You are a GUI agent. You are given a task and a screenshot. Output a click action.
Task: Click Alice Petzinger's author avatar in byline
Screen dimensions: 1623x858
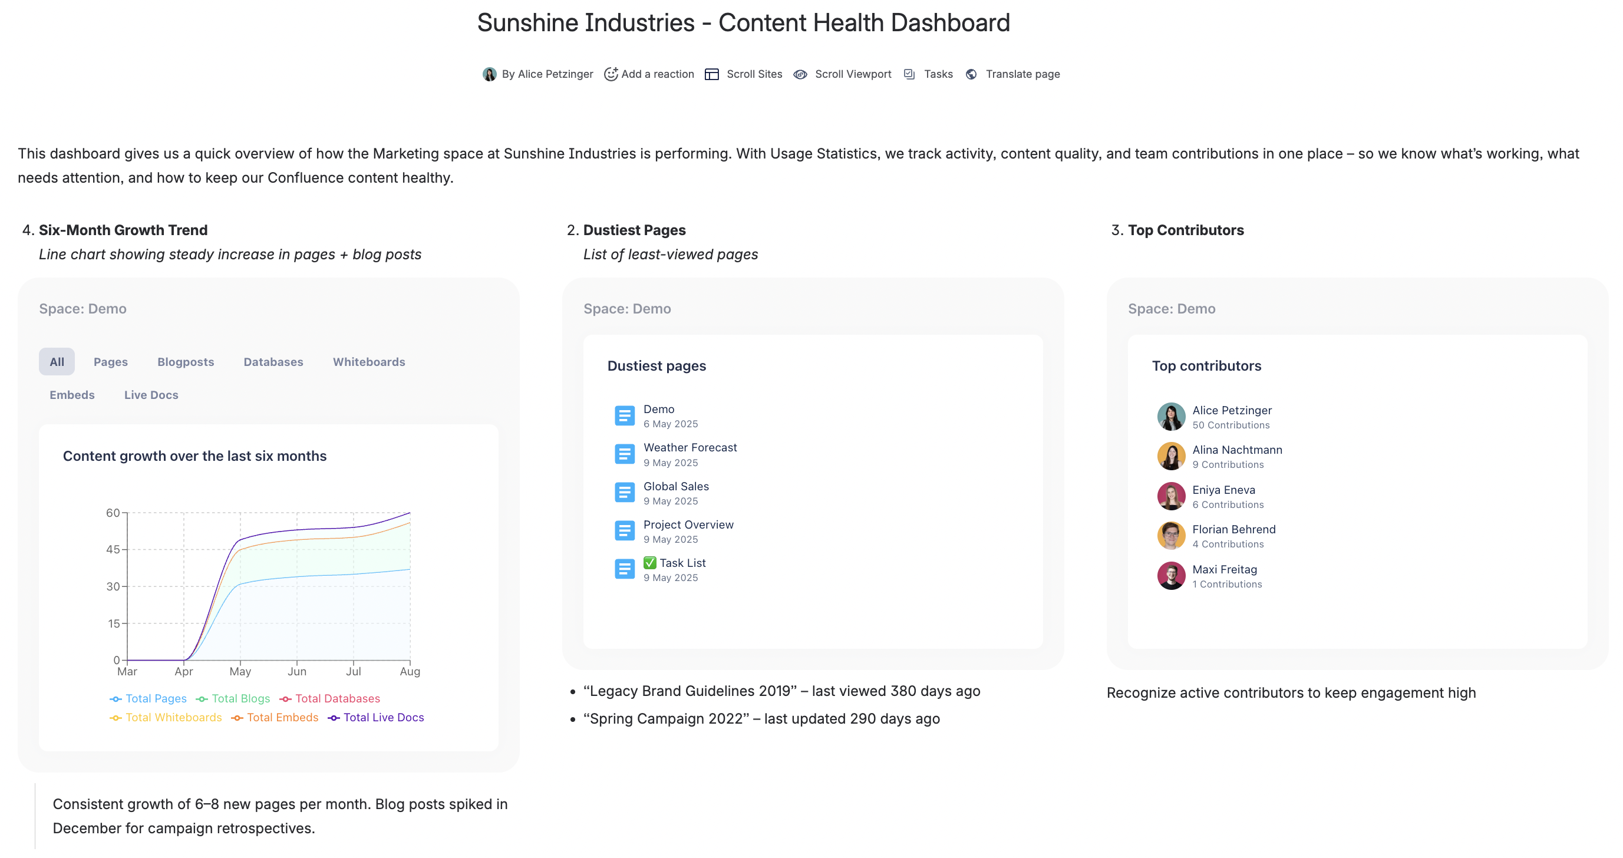pyautogui.click(x=489, y=74)
